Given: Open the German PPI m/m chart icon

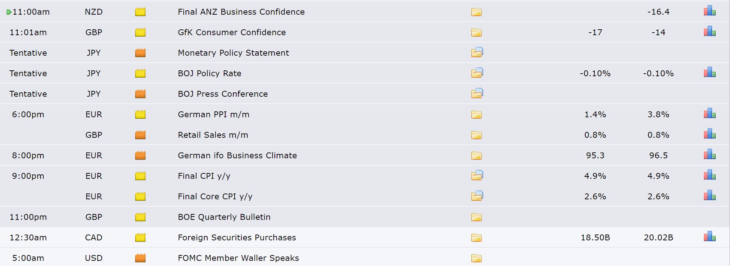Looking at the screenshot, I should click(x=709, y=113).
